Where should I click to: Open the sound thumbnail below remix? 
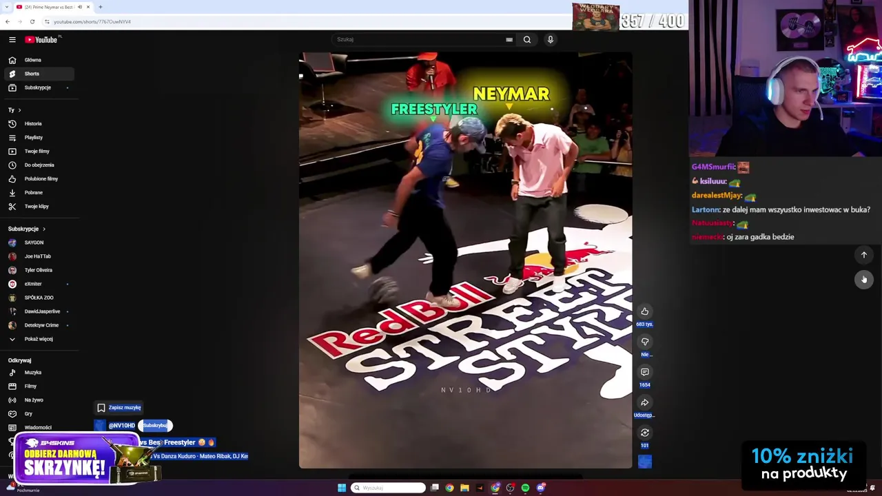645,462
